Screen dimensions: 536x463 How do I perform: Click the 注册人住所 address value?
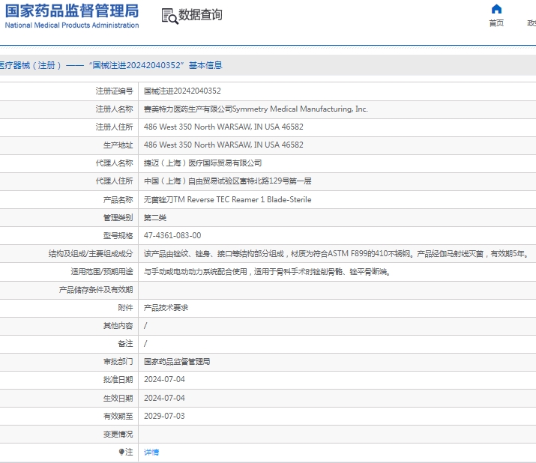coord(223,127)
